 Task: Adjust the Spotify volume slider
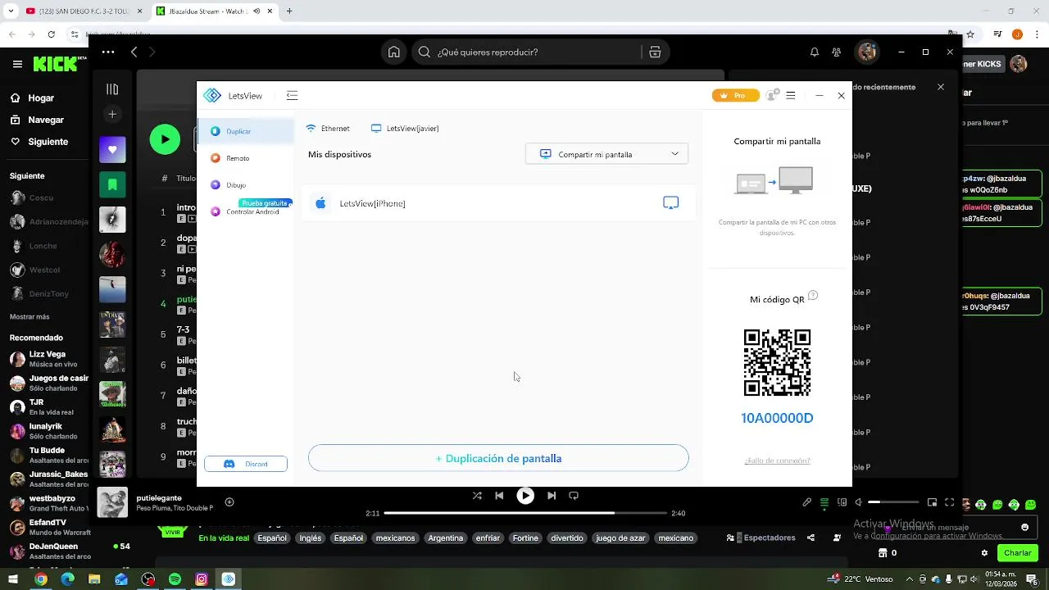[x=894, y=502]
